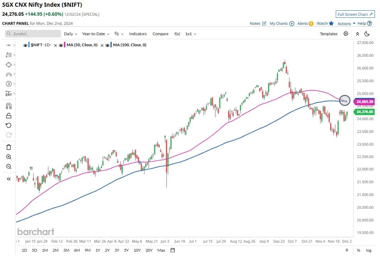Viewport: 380px width, 257px height.
Task: Toggle visibility of MA 50 indicator
Action: pos(61,45)
